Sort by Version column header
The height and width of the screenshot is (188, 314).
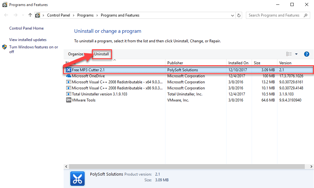pos(295,63)
